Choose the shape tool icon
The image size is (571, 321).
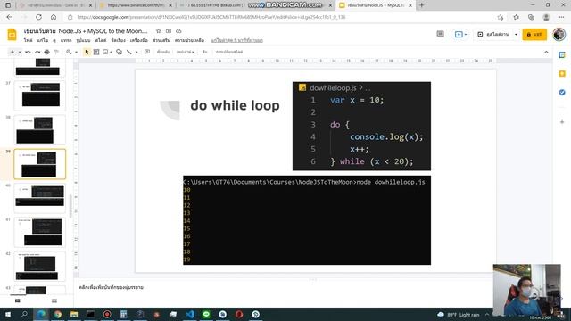click(119, 52)
